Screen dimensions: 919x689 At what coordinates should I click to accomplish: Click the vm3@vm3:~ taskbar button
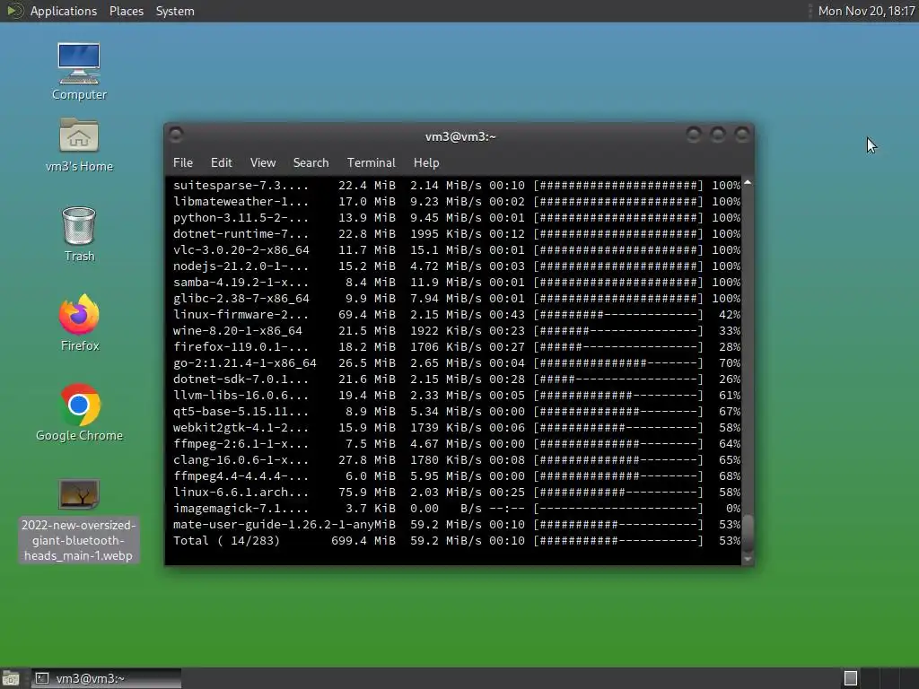pyautogui.click(x=106, y=678)
